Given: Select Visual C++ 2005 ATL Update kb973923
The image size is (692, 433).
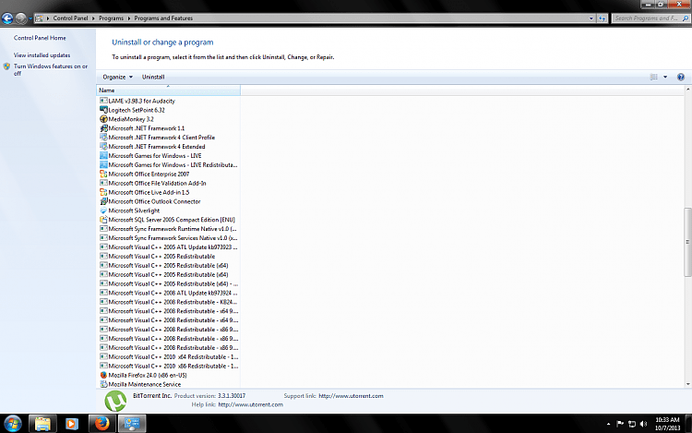Looking at the screenshot, I should 173,247.
